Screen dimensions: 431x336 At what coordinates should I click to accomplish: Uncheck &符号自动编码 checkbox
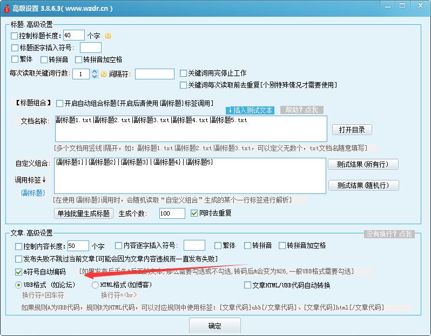(x=19, y=272)
